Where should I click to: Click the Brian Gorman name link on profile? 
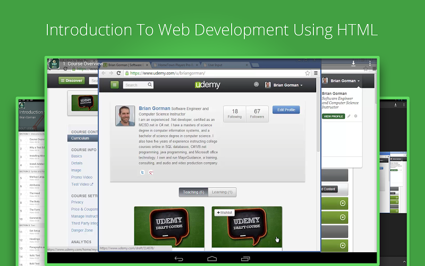point(155,109)
